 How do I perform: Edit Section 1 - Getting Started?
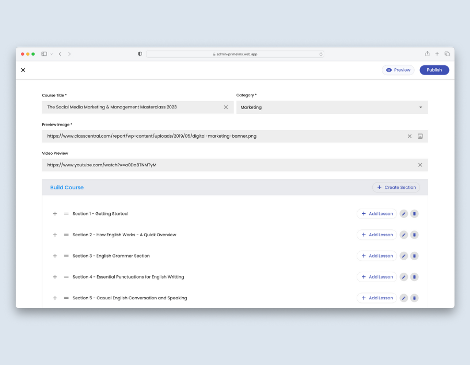point(404,214)
